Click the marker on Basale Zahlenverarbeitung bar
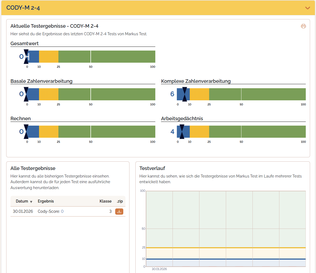 click(x=26, y=94)
